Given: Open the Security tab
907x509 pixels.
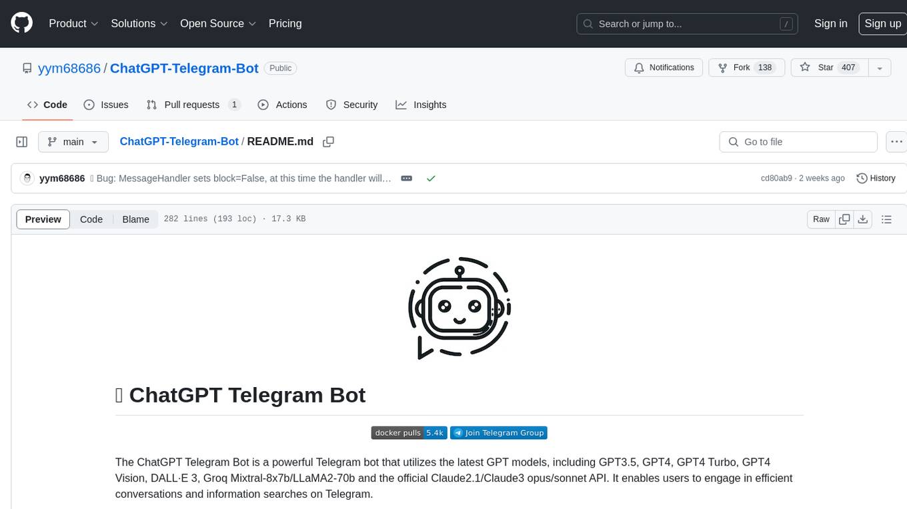Looking at the screenshot, I should tap(351, 105).
